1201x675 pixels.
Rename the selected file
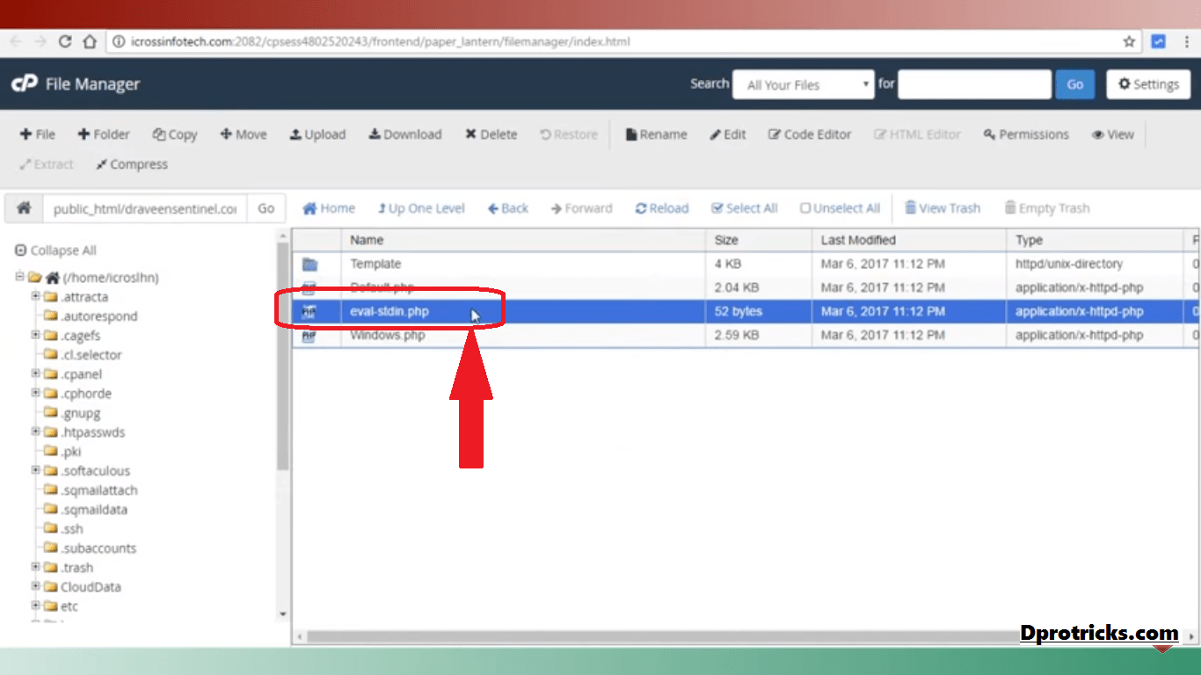pos(657,134)
